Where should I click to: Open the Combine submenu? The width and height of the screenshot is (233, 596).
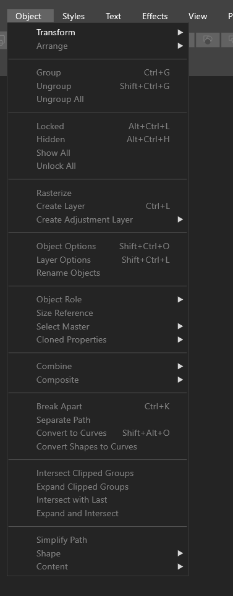click(x=98, y=367)
